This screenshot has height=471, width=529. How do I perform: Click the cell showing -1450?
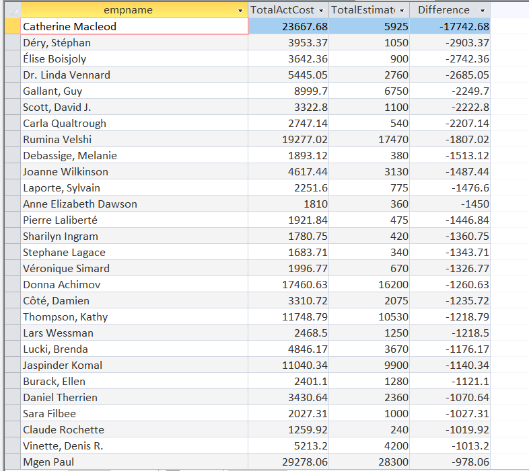450,204
